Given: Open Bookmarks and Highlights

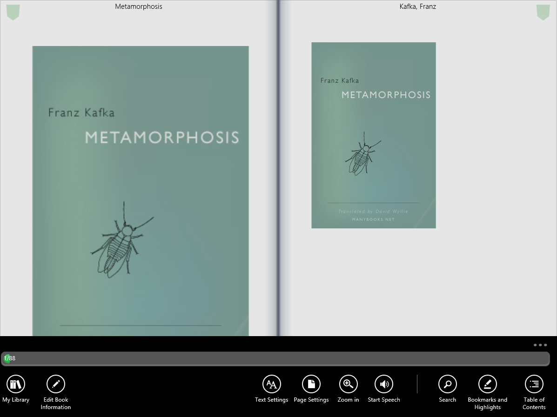Looking at the screenshot, I should (x=488, y=384).
